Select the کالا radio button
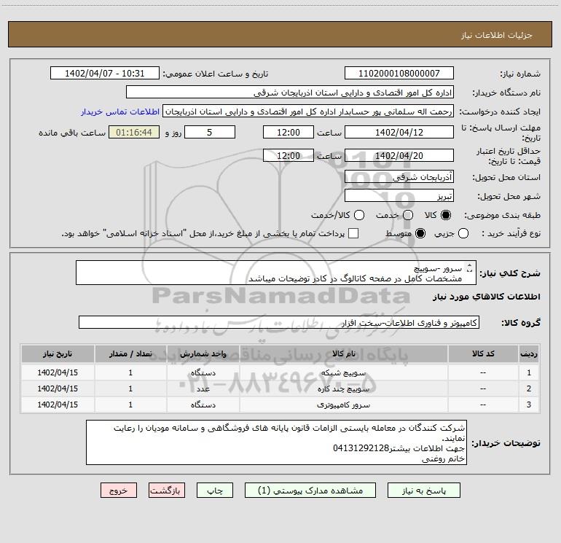561x543 pixels. coord(446,215)
